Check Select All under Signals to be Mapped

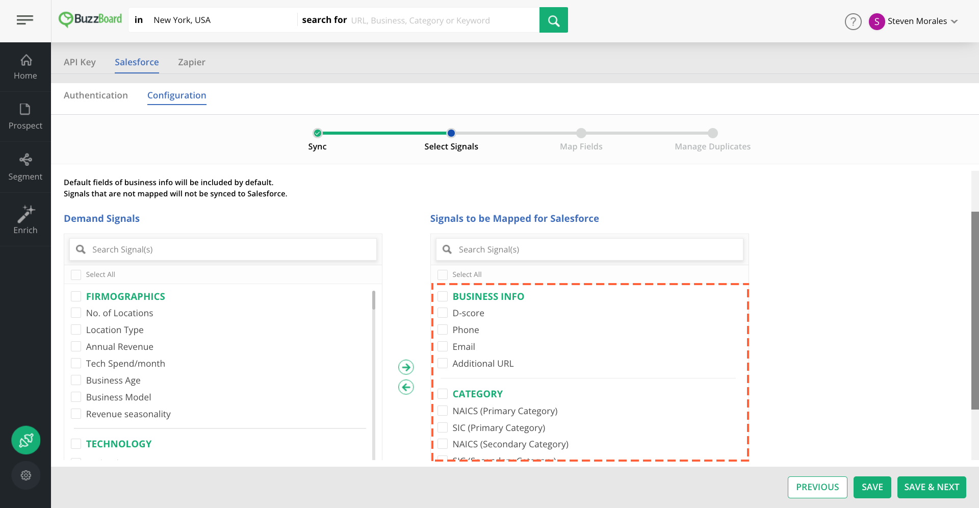[x=443, y=275]
